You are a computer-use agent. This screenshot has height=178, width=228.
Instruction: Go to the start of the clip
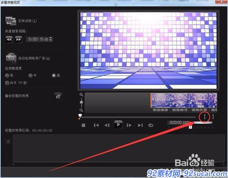[x=96, y=125]
